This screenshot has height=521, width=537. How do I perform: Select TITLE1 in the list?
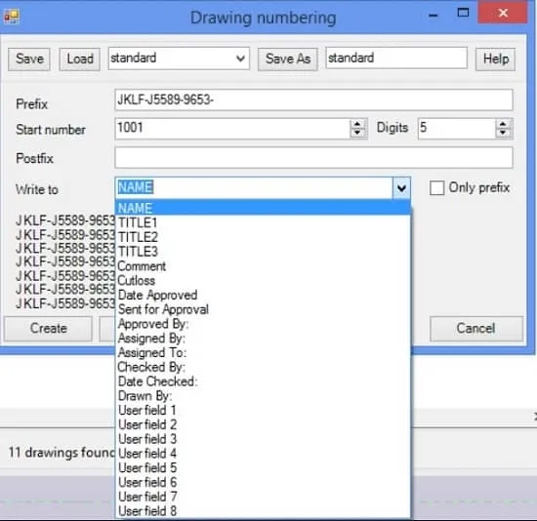[x=263, y=222]
